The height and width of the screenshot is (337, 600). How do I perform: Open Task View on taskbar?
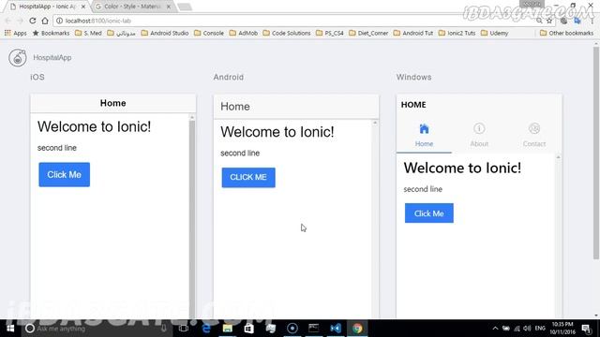pyautogui.click(x=184, y=329)
